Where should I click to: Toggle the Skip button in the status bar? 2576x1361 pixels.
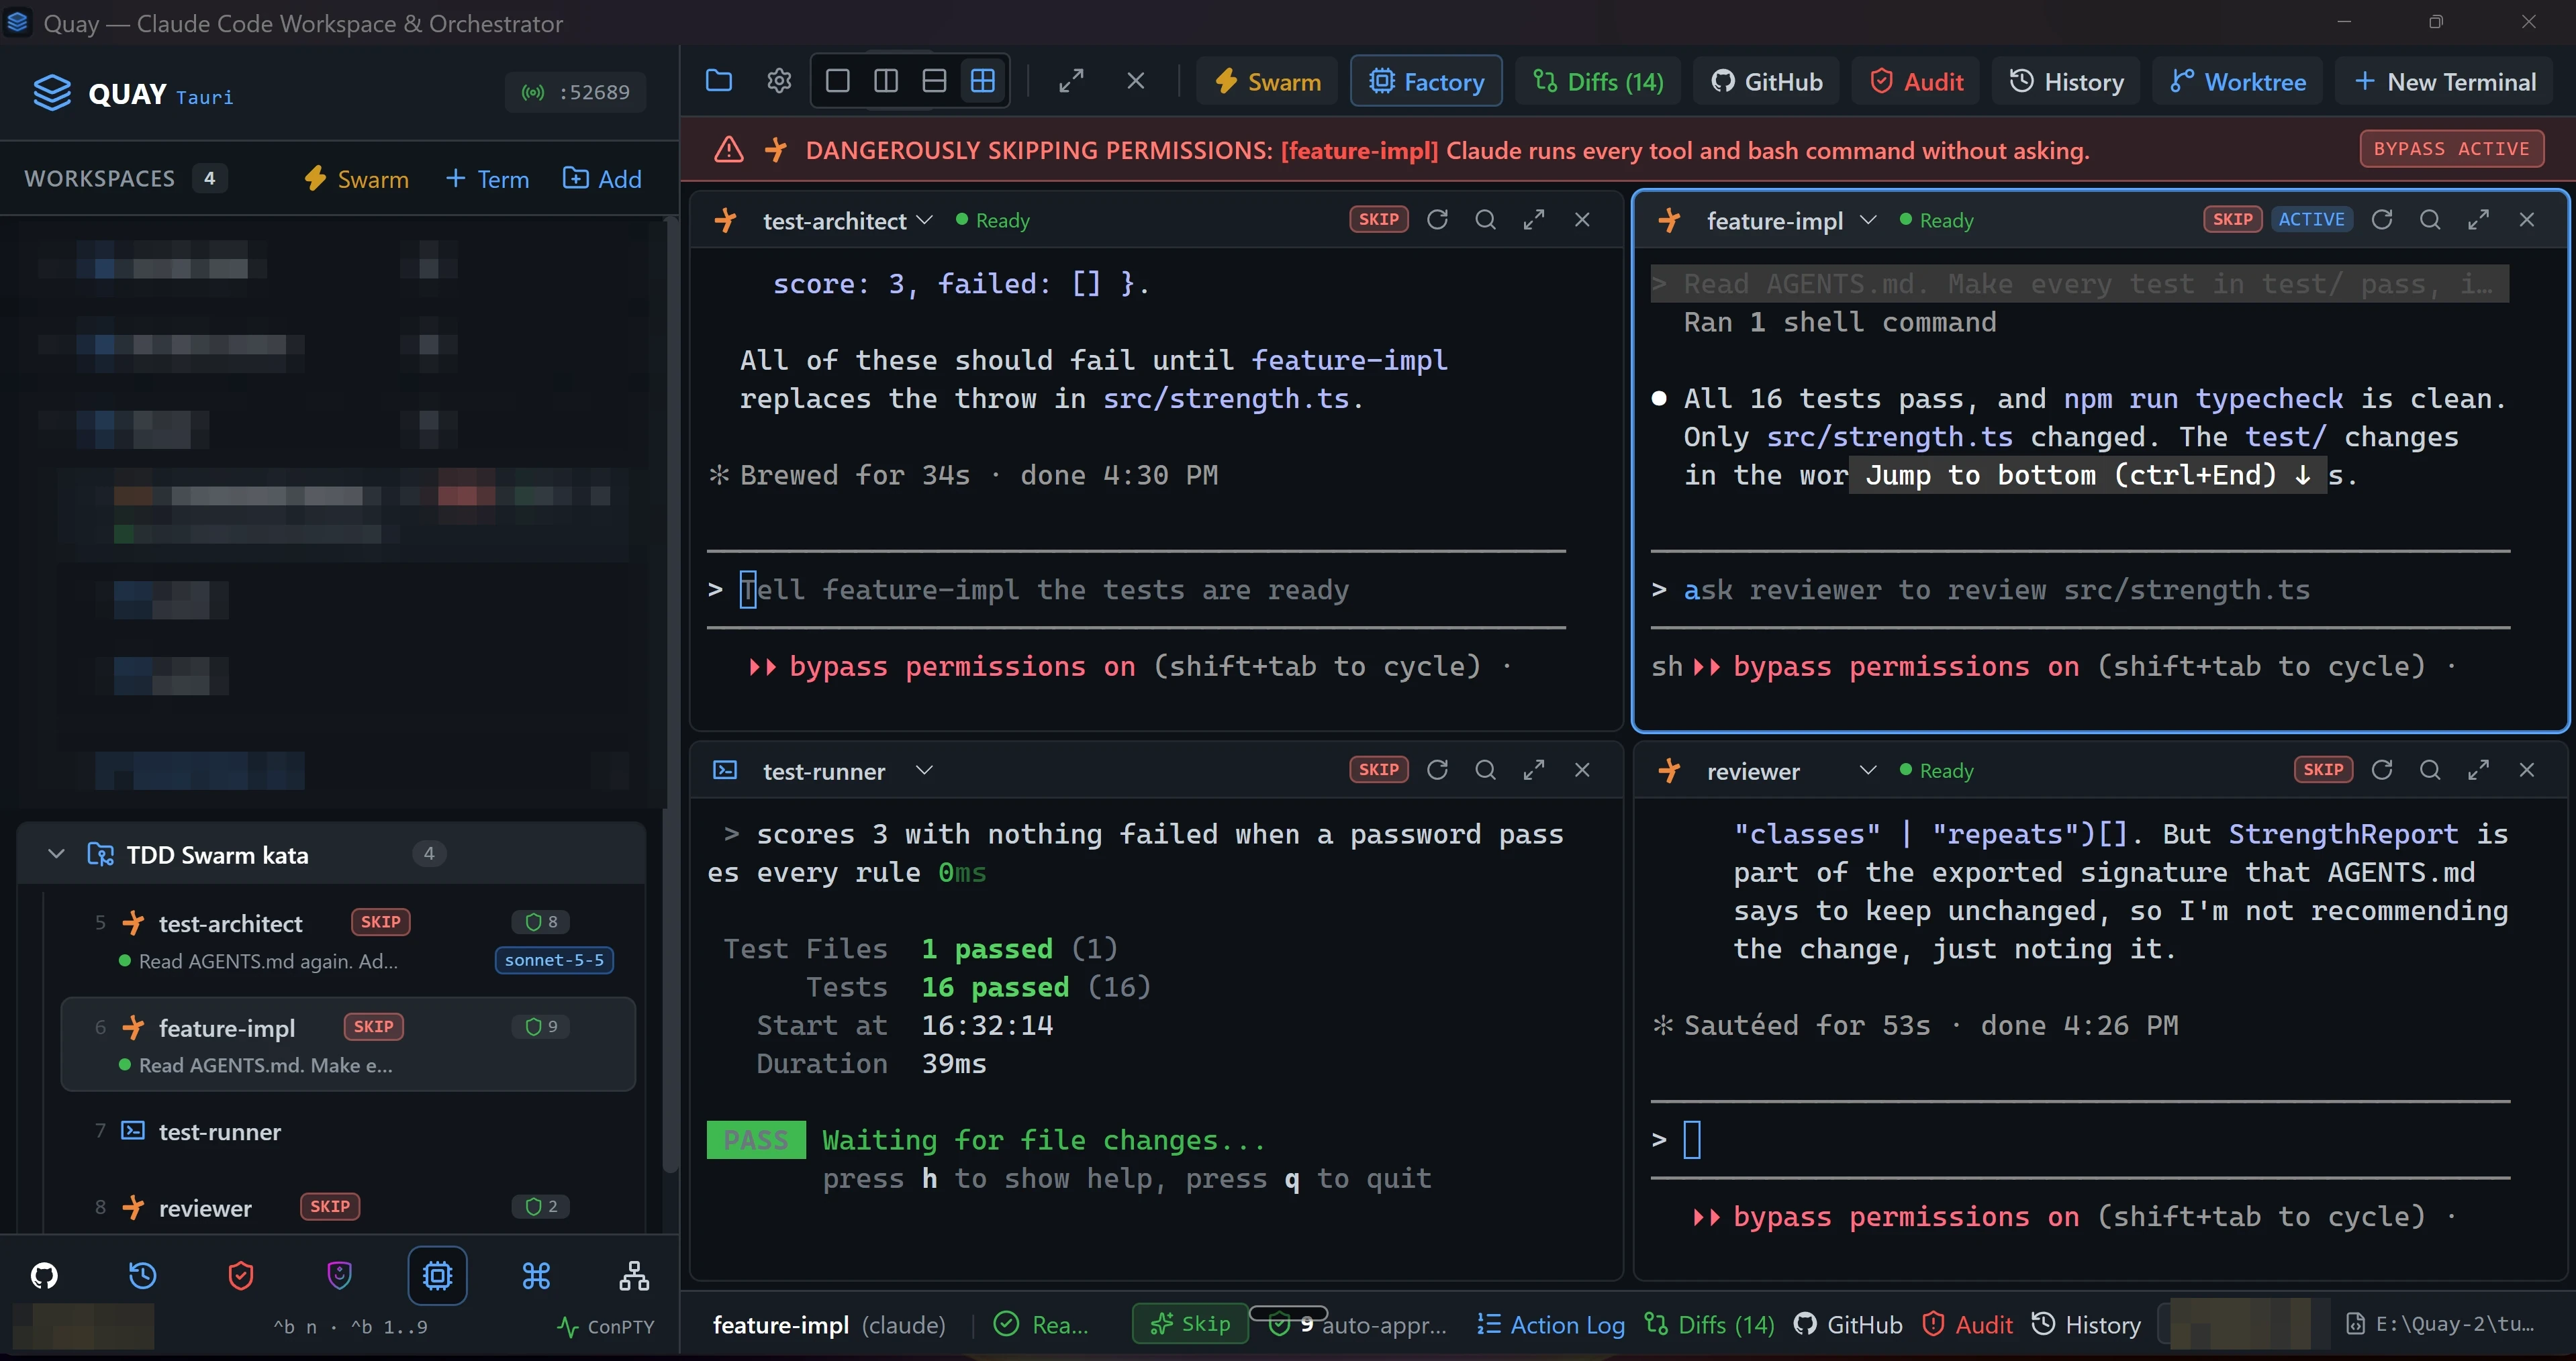pos(1190,1324)
